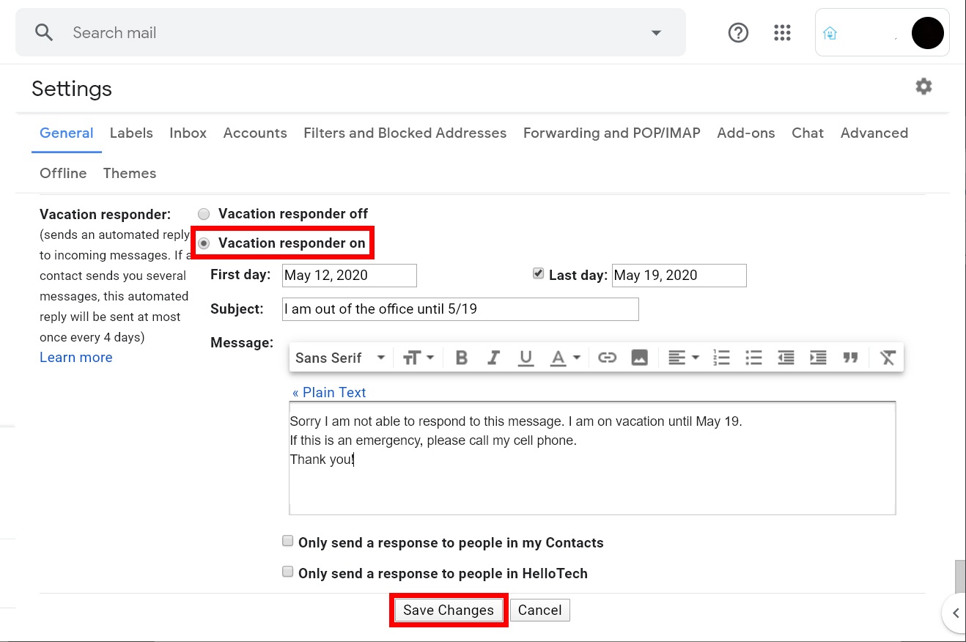Click the First day date field
966x642 pixels.
350,276
